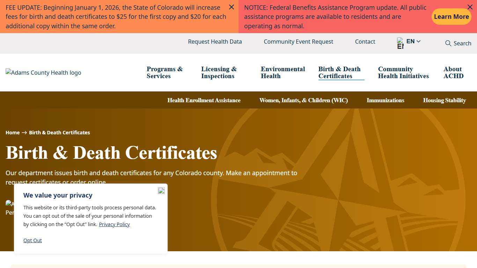
Task: Select the Birth & Death Certificates nav item
Action: pos(339,73)
